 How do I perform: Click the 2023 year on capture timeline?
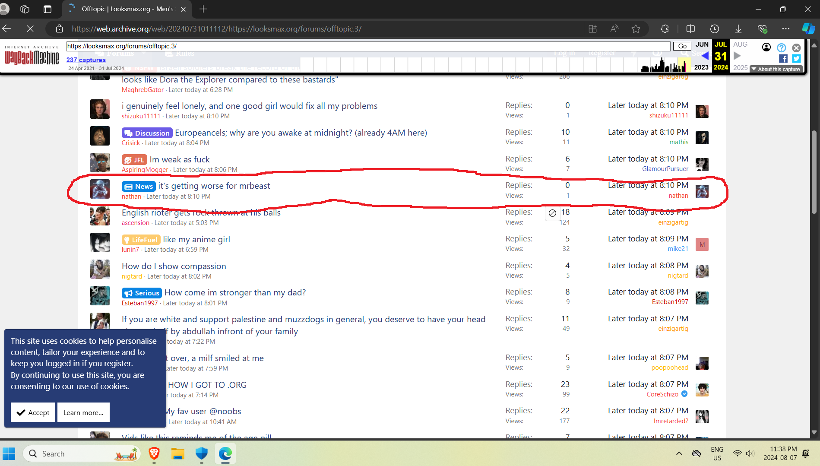(701, 67)
